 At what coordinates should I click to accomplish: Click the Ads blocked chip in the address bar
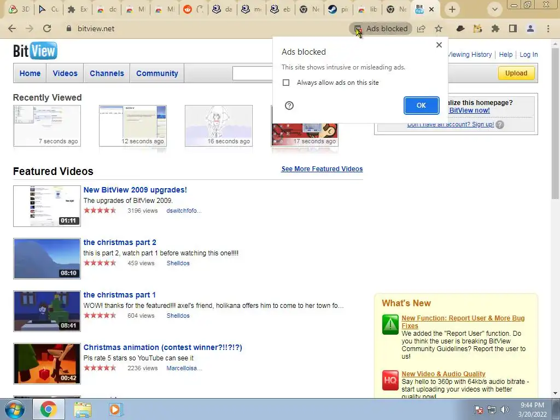point(381,28)
